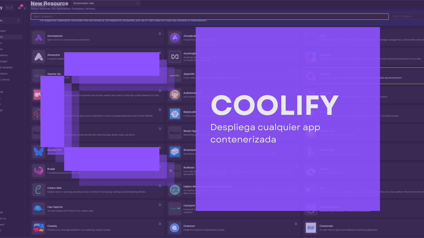Select the Appsmith service title
Viewport: 424px width, 238px height.
pyautogui.click(x=189, y=74)
